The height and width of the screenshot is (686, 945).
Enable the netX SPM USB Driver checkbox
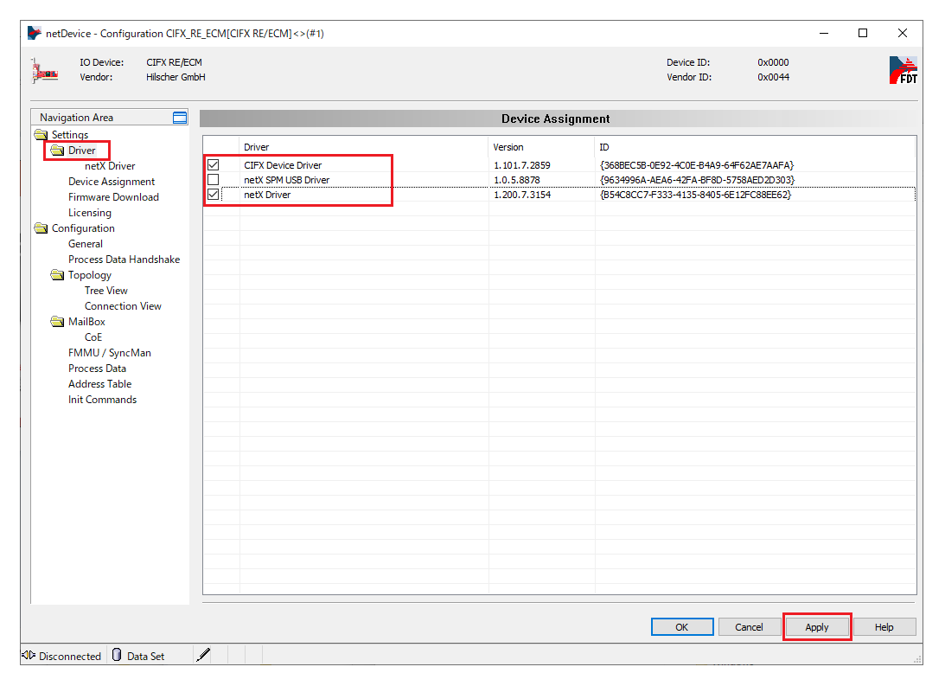(x=213, y=180)
